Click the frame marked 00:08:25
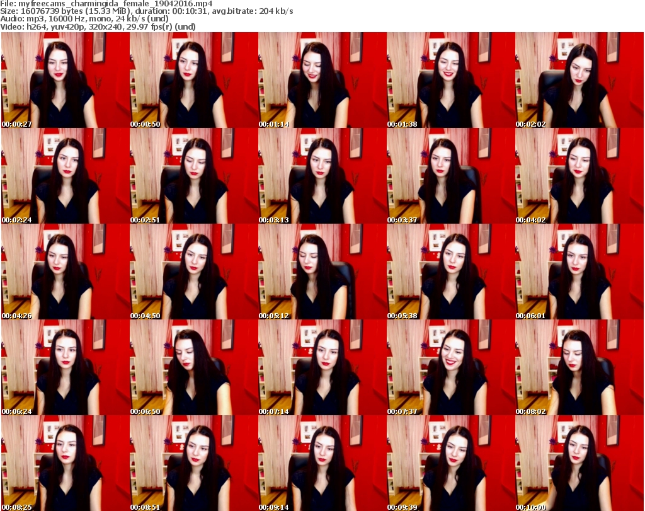The image size is (645, 511). (66, 463)
